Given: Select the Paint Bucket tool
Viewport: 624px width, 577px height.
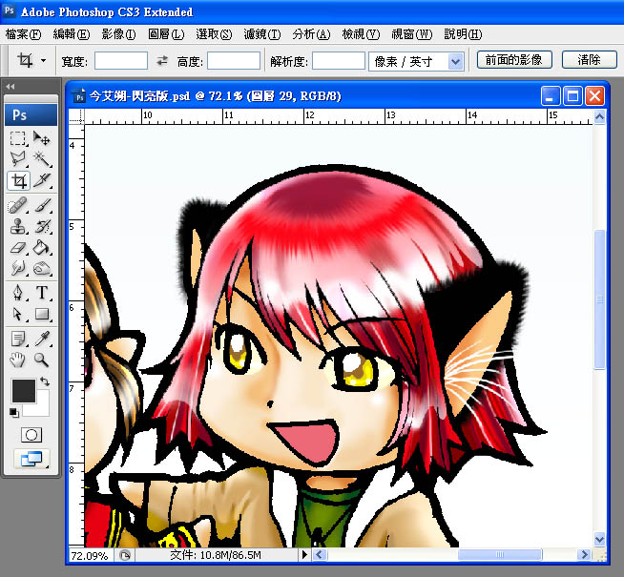Looking at the screenshot, I should [x=42, y=248].
